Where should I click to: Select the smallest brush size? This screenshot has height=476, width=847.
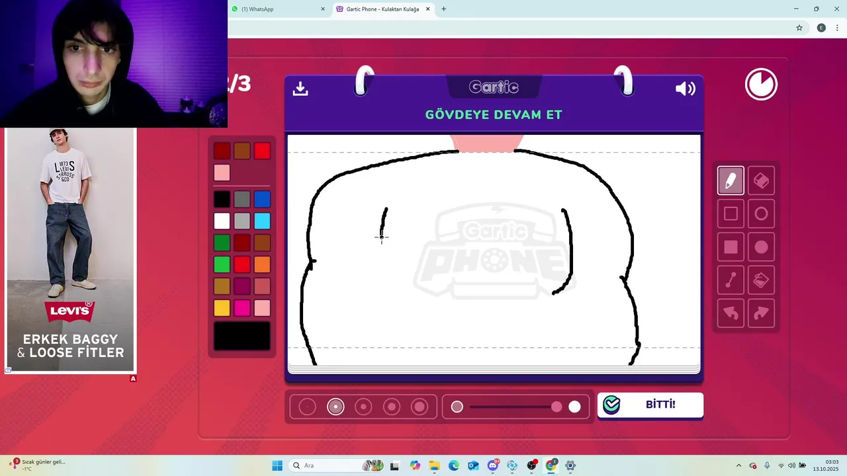308,407
